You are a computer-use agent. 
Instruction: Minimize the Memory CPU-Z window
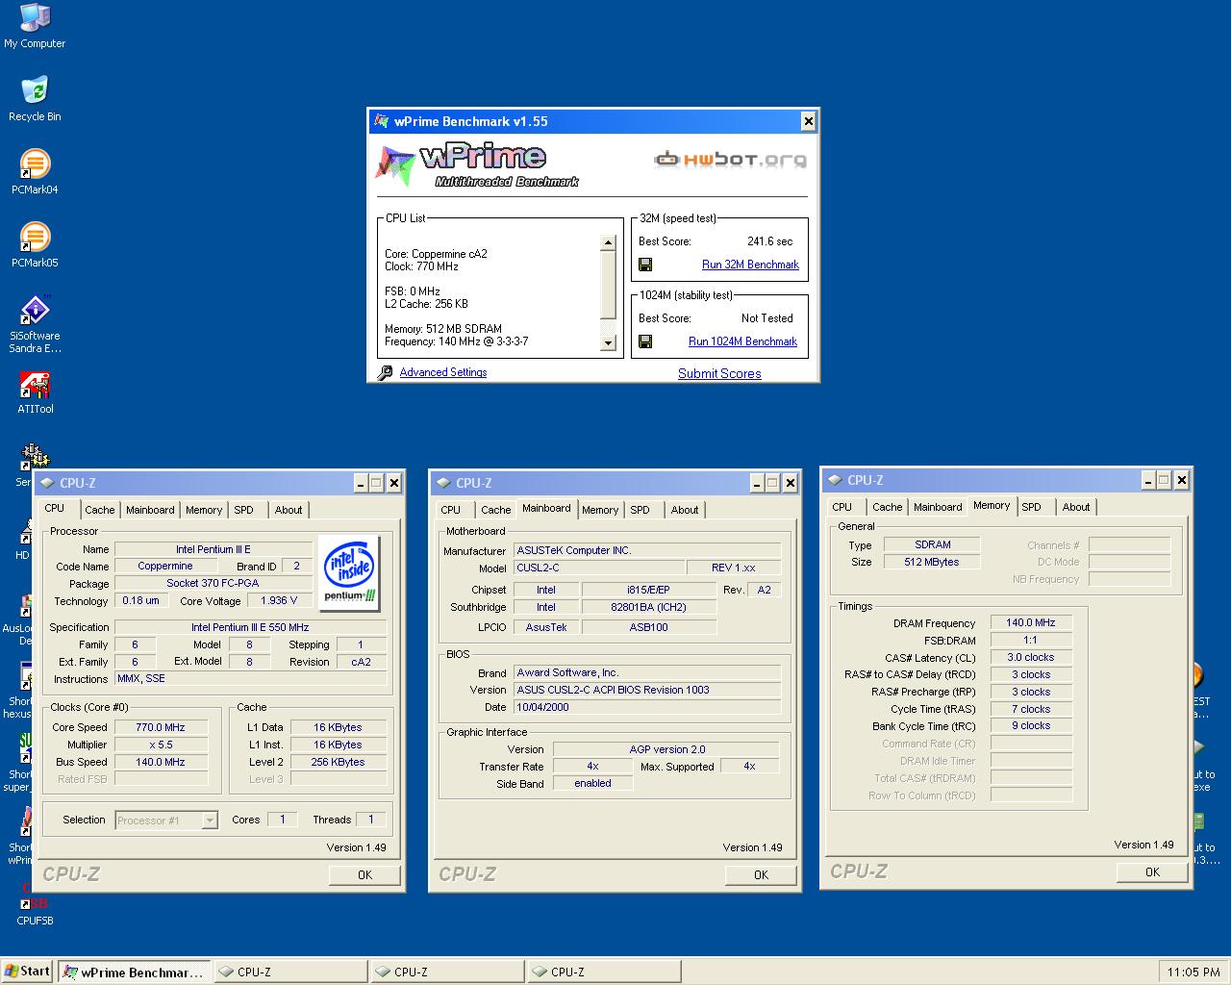tap(1148, 480)
